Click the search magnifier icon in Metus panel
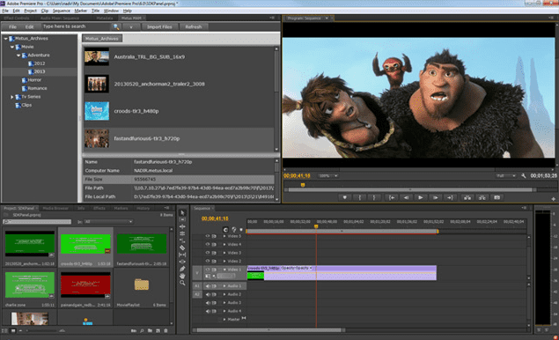559x340 pixels. 116,26
